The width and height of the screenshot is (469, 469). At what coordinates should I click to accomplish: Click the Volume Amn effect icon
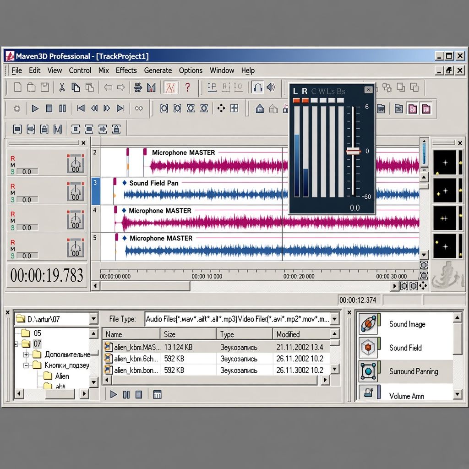[369, 392]
